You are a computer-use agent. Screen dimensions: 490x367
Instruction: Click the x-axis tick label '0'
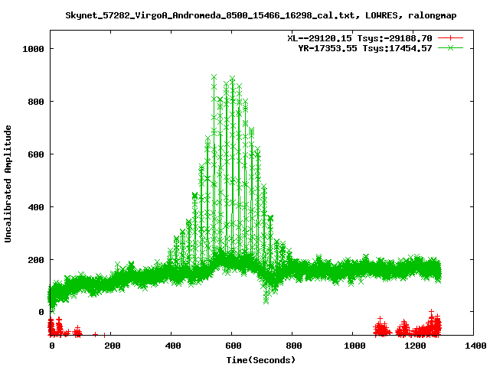[52, 346]
